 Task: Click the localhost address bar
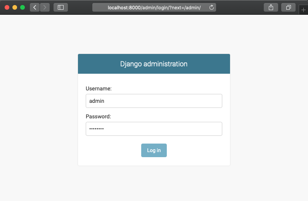[154, 8]
